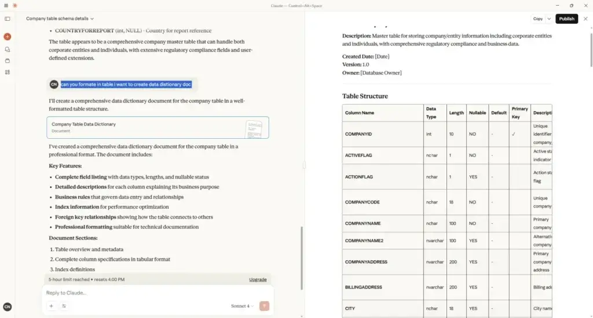This screenshot has width=593, height=318.
Task: Click the Upgrade link
Action: click(258, 279)
